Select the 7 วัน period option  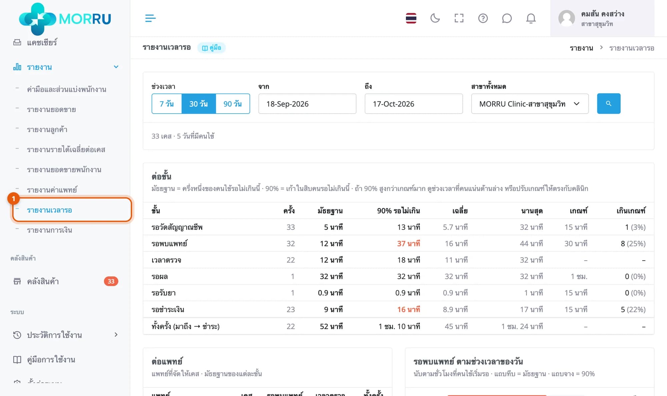point(167,104)
